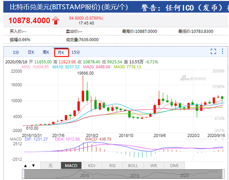Screen dimensions: 229x180
Task: Click the 2019/6 date axis label
Action: pos(159,136)
